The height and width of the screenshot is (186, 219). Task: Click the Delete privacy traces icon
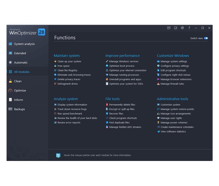coord(55,79)
